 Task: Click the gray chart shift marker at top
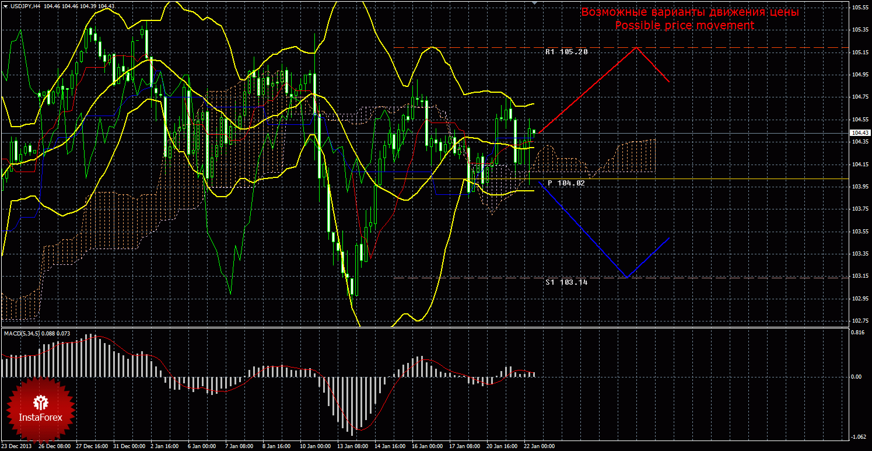coord(535,3)
